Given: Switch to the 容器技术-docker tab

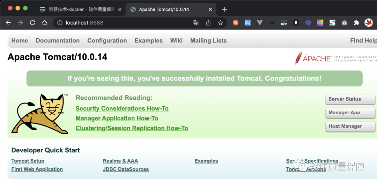Looking at the screenshot, I should (81, 9).
